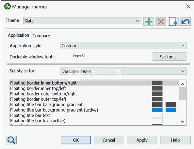Reset theme using the blue undo arrow icon
This screenshot has width=194, height=149.
pos(185,21)
